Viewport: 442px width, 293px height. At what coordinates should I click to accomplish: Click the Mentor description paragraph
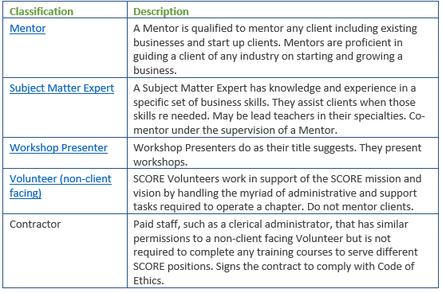[275, 49]
